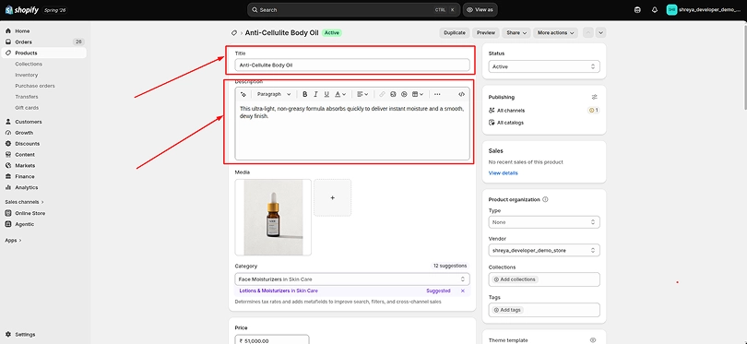
Task: Open Settings at sidebar bottom
Action: point(25,335)
